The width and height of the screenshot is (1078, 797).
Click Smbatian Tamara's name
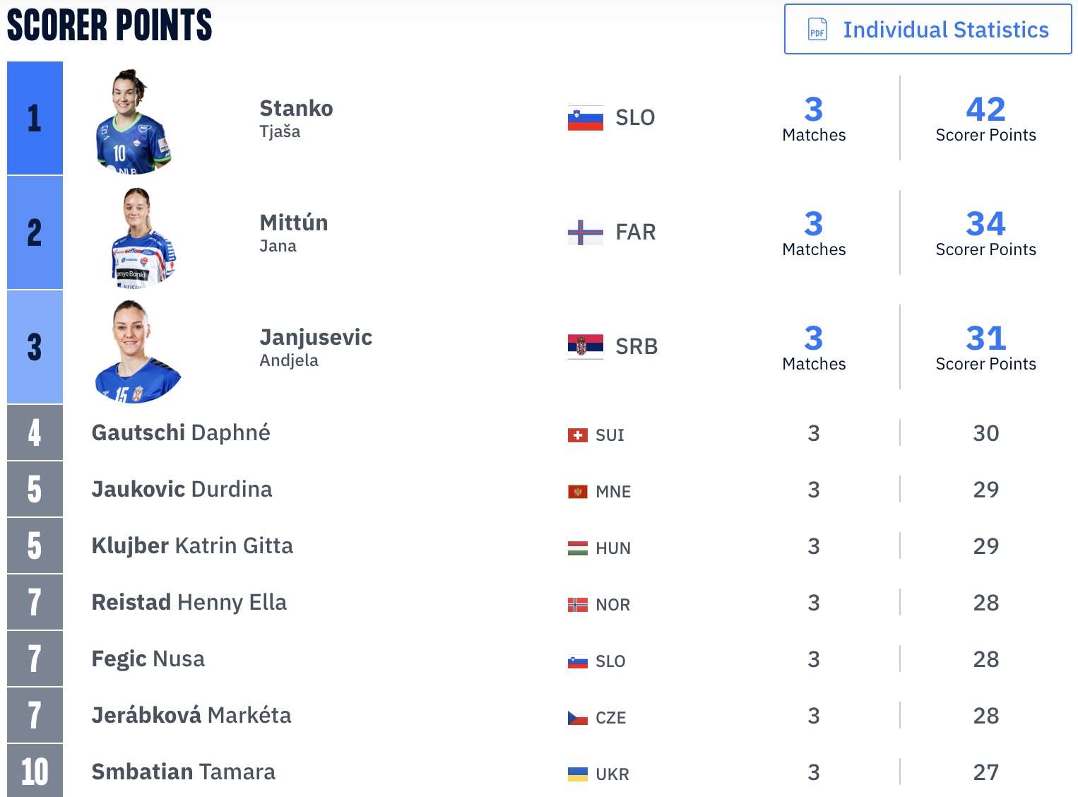(x=184, y=772)
